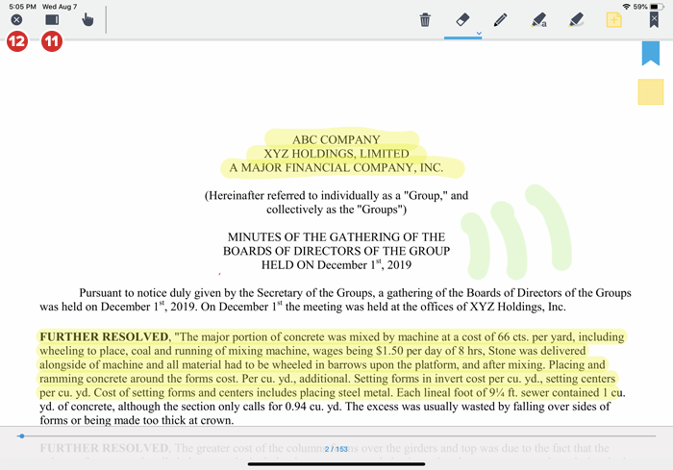This screenshot has width=673, height=470.
Task: Tap highlighted FURTHER RESOLVED paragraph
Action: pyautogui.click(x=327, y=365)
